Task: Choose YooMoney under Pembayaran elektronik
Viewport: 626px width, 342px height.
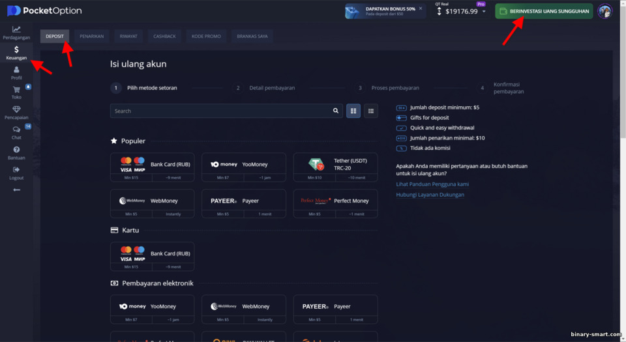Action: [152, 309]
